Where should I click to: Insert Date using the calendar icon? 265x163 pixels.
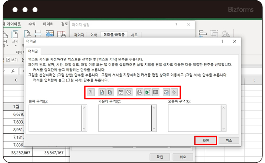[x=121, y=92]
